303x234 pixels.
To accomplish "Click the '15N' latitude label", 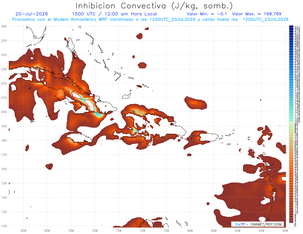I will (4, 183).
